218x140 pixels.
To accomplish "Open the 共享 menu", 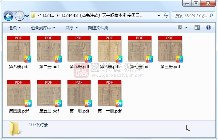I will (x=72, y=28).
